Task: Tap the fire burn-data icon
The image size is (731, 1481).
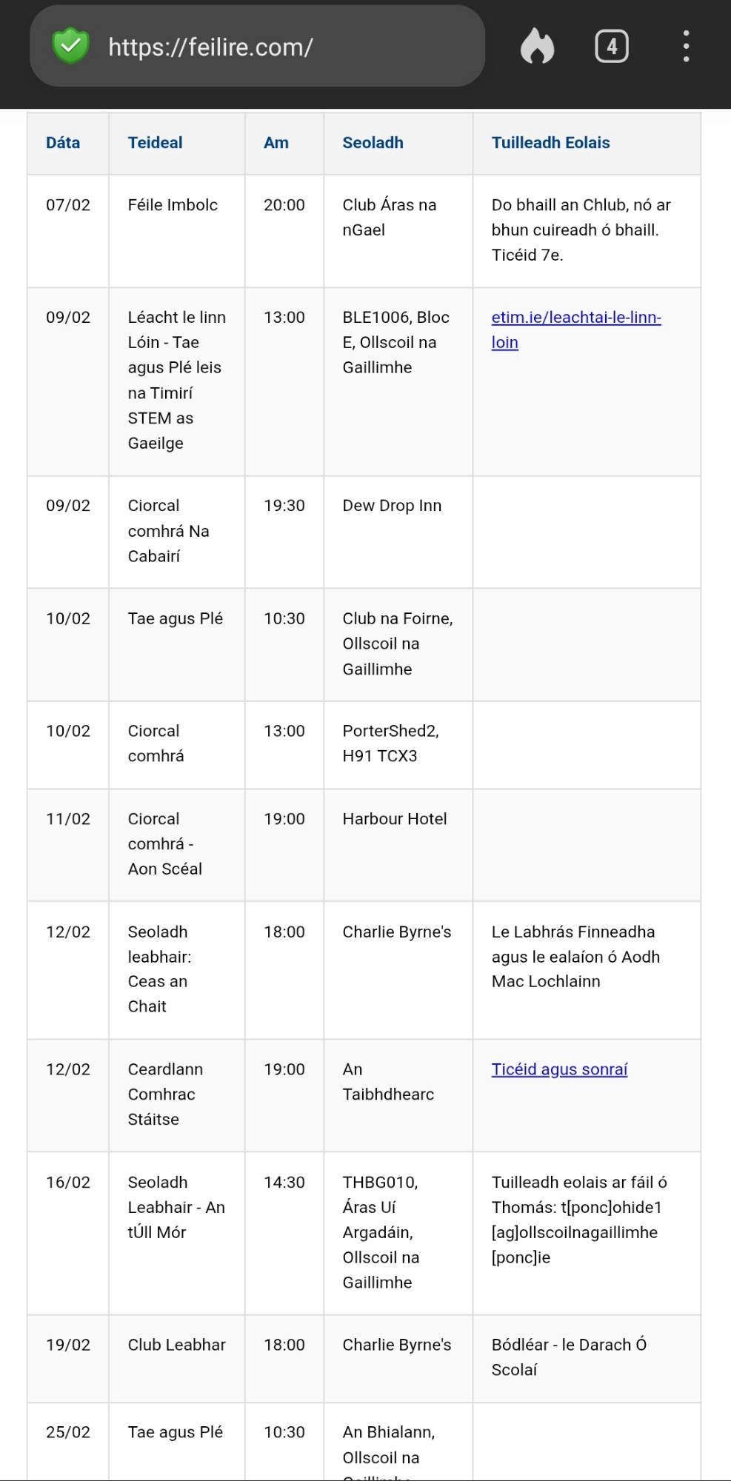Action: 537,47
